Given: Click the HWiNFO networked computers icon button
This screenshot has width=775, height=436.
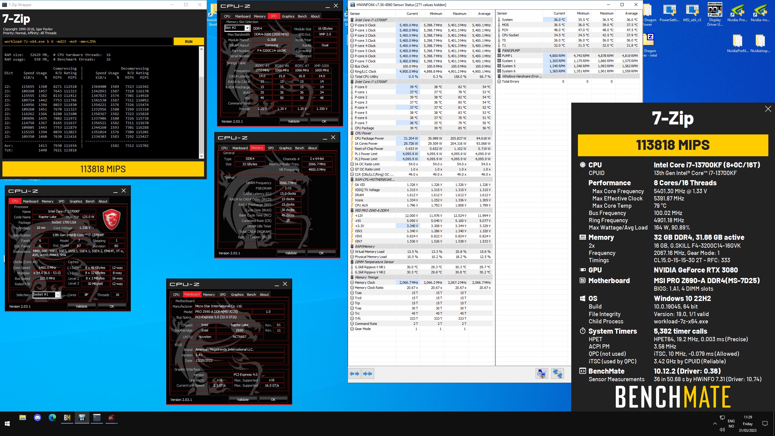Looking at the screenshot, I should (557, 374).
